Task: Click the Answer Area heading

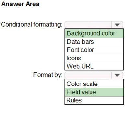Action: tap(20, 4)
